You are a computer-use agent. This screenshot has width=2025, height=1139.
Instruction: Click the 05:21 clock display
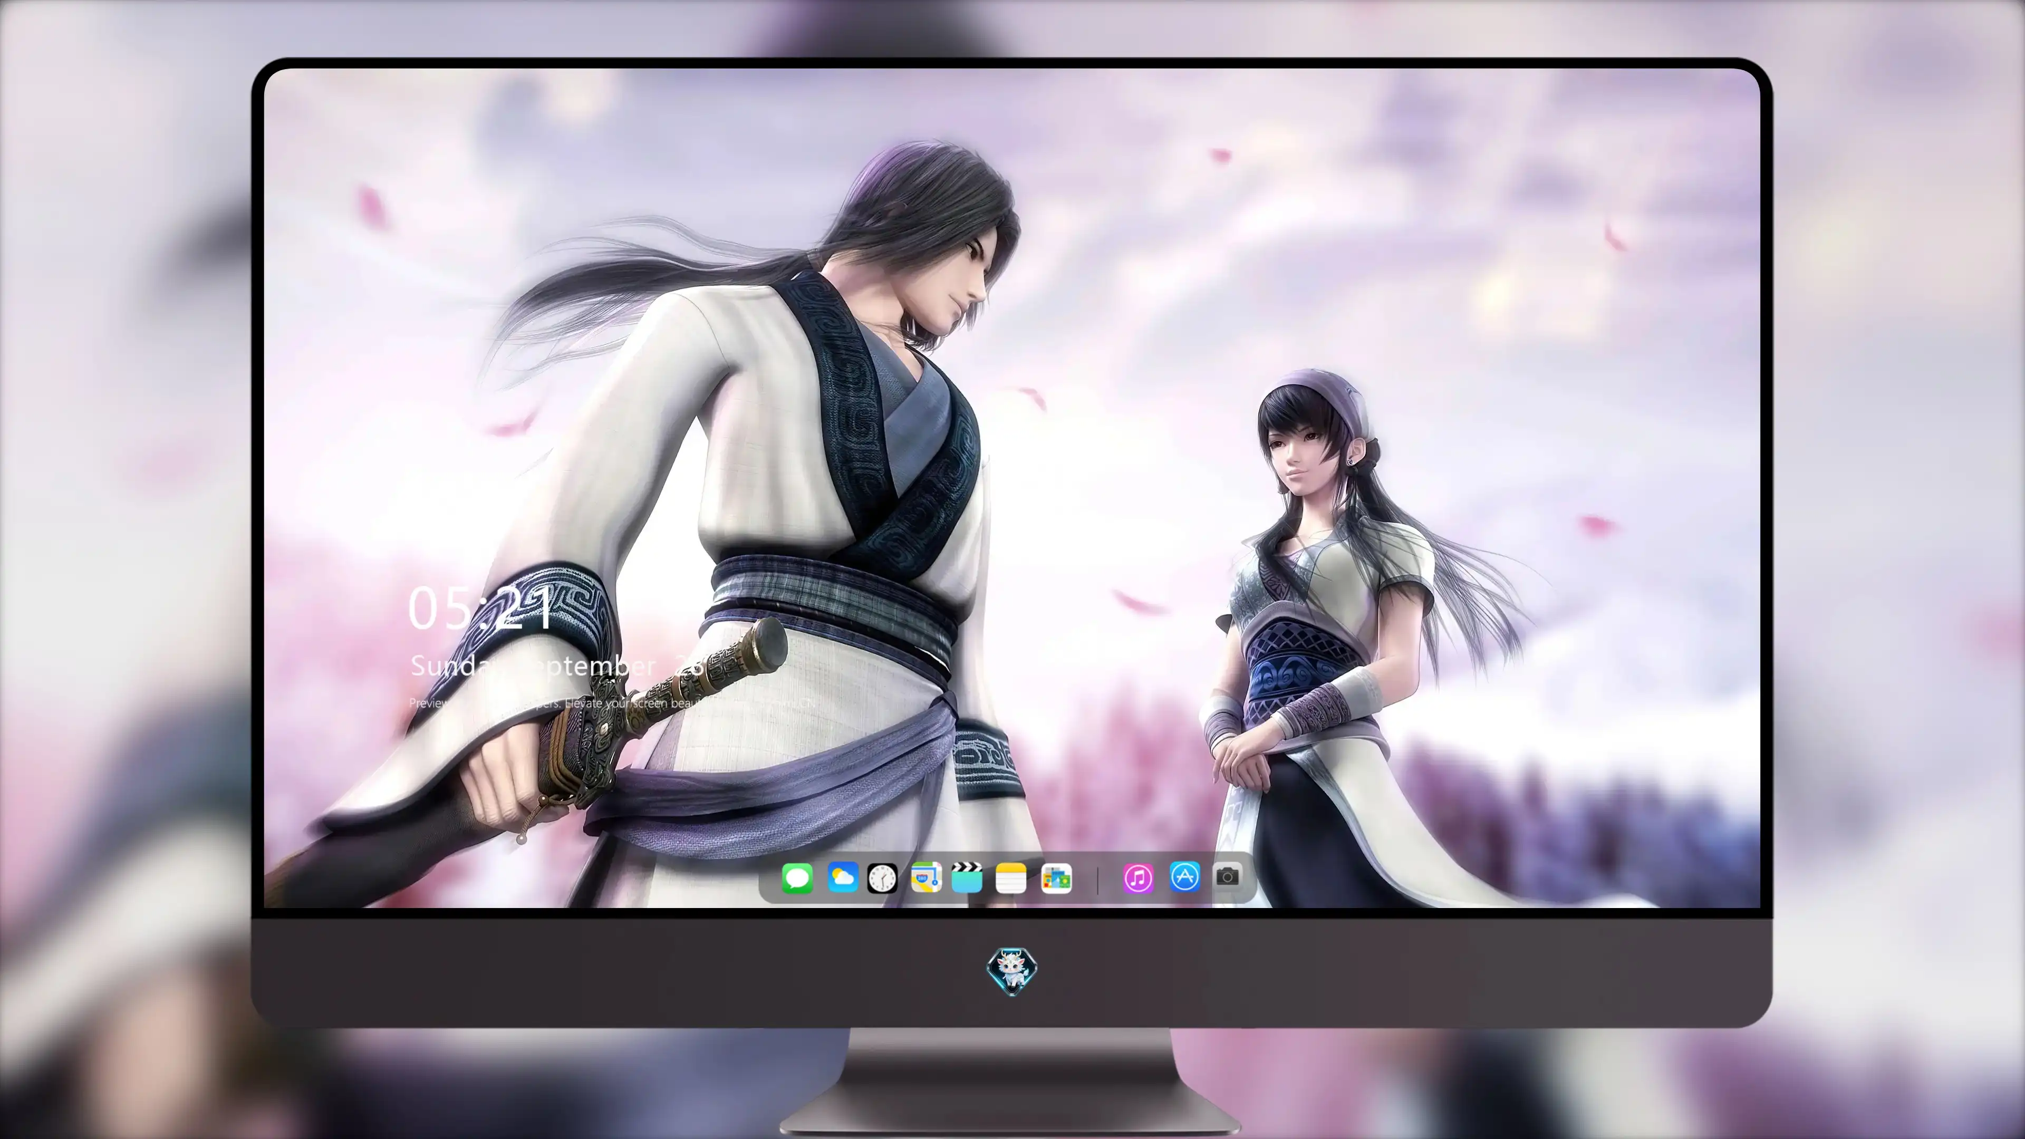click(481, 609)
